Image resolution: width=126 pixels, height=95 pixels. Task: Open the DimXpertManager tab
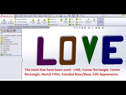coord(11,31)
